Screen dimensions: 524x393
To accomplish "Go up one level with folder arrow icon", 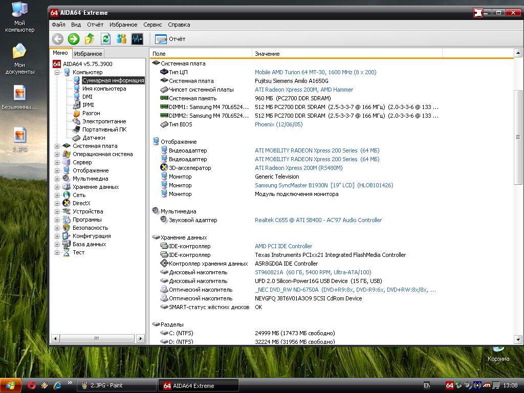I will coord(89,39).
